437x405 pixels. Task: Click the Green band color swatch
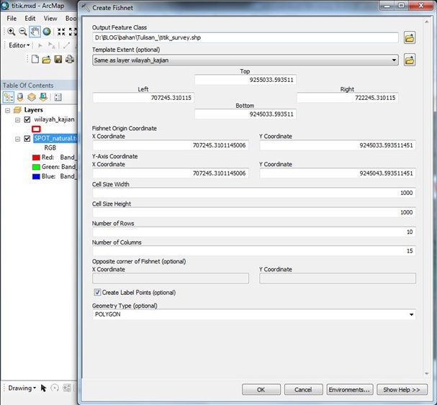[x=36, y=167]
